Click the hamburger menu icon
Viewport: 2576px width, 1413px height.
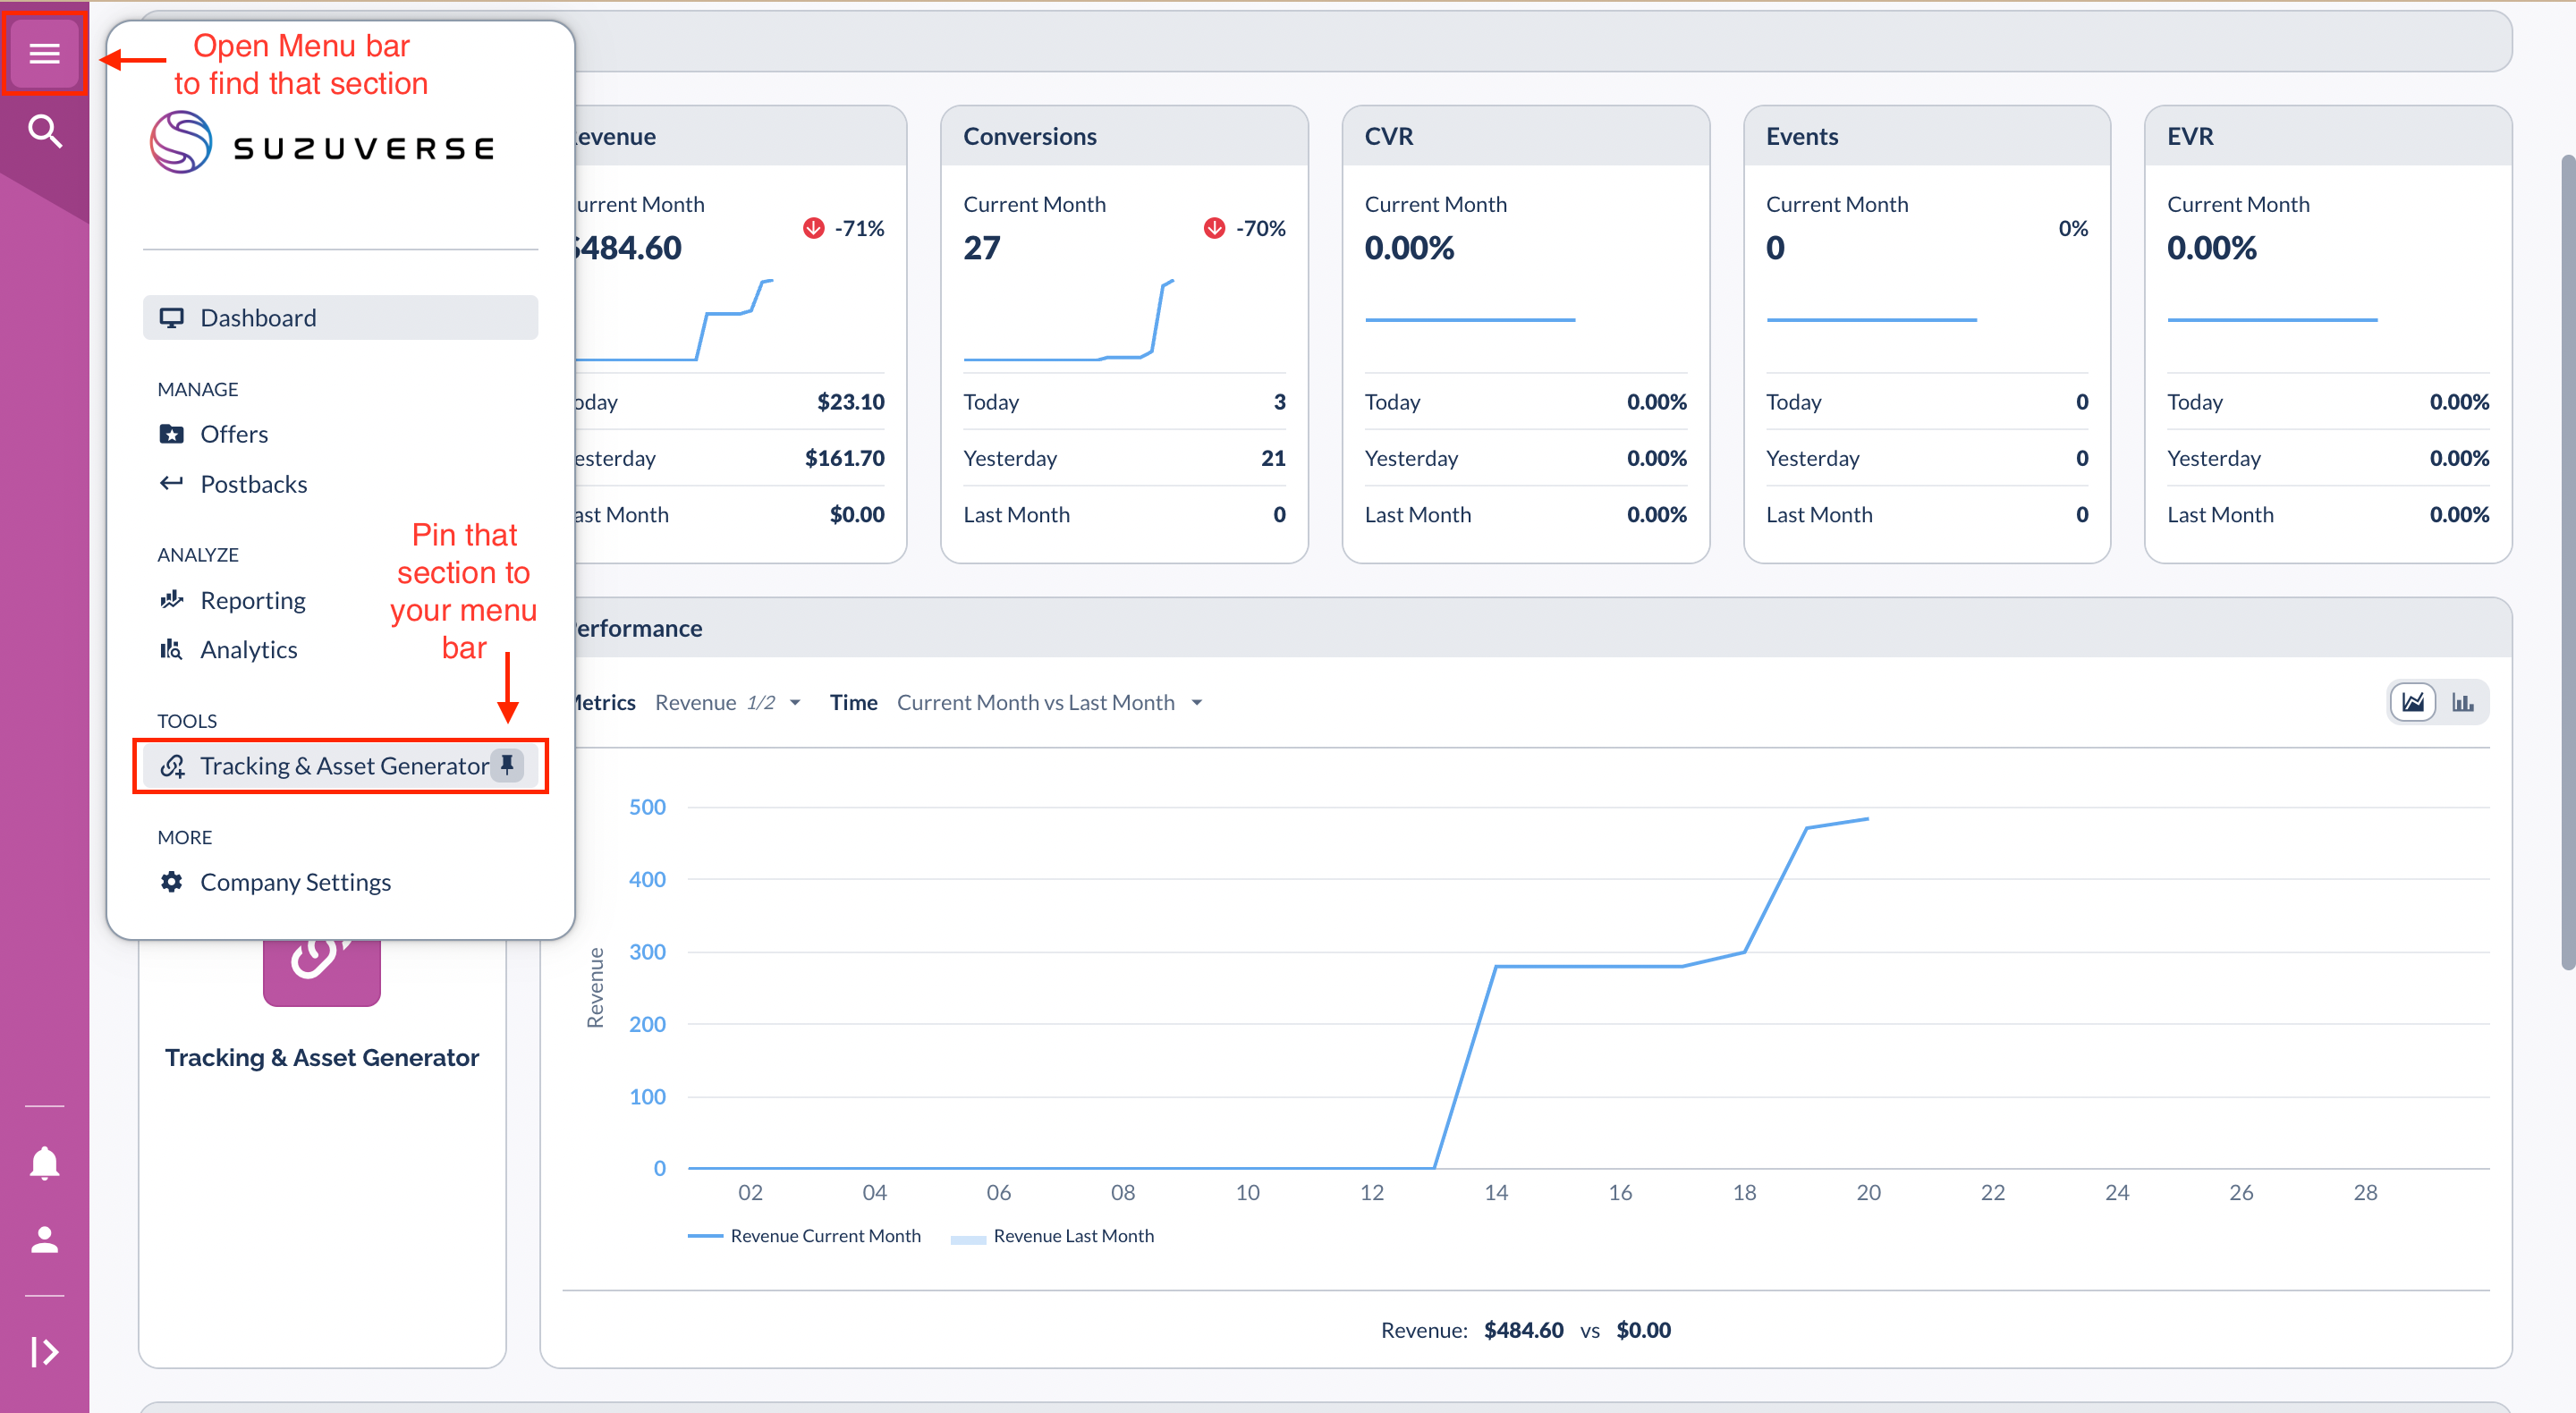tap(44, 53)
